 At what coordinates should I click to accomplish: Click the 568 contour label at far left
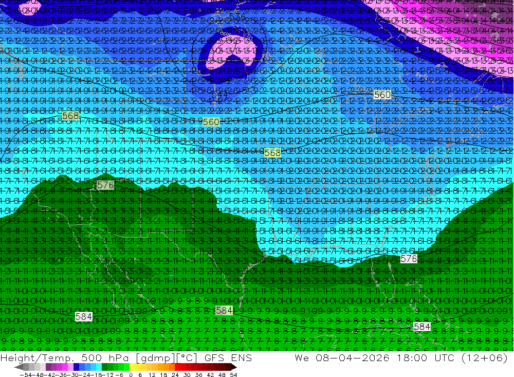(70, 116)
